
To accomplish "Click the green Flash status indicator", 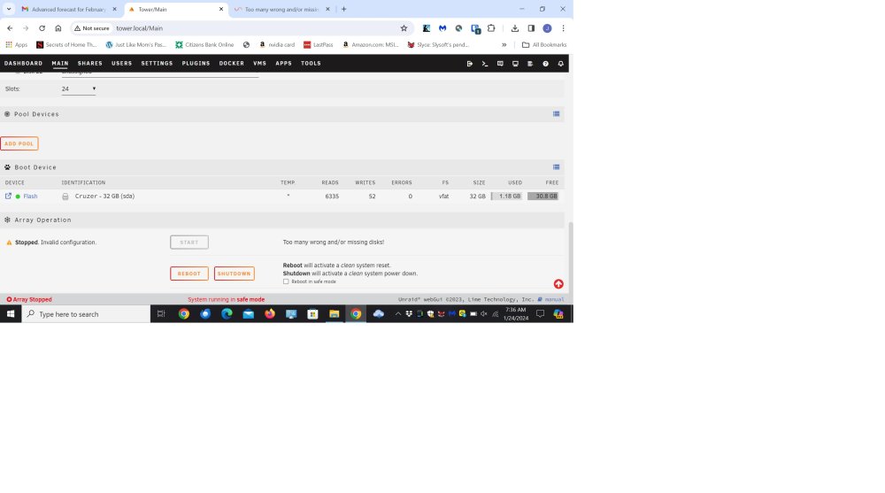I will click(18, 196).
